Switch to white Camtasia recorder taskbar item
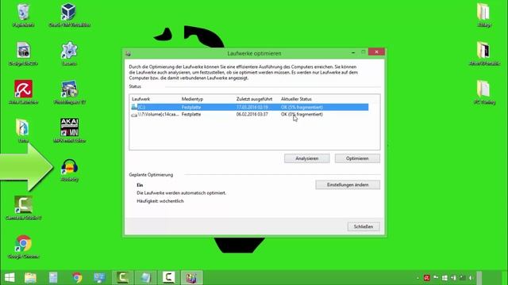Screen dimensions: 508x285 coord(168,278)
